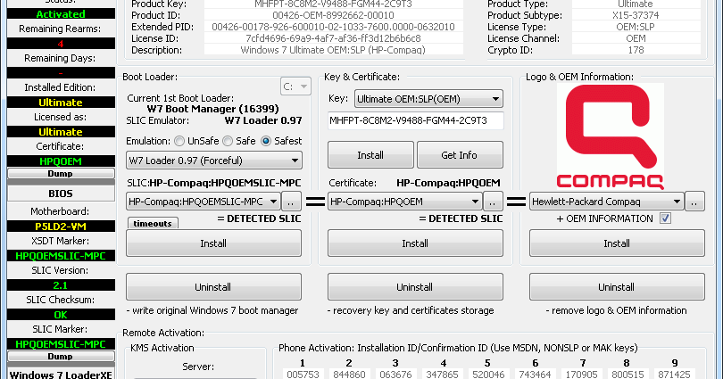Open the HP-Compaq:HPQOEMSLIC-MPC SLIC dropdown
The image size is (723, 379).
coord(203,202)
